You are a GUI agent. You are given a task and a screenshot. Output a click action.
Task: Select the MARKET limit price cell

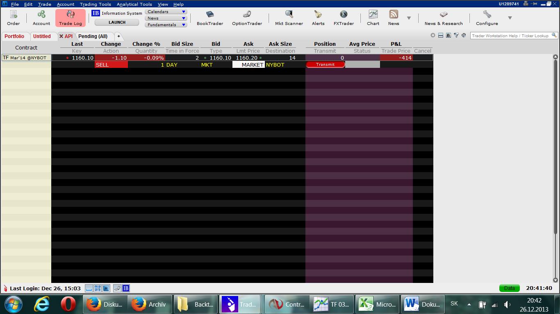click(x=248, y=65)
